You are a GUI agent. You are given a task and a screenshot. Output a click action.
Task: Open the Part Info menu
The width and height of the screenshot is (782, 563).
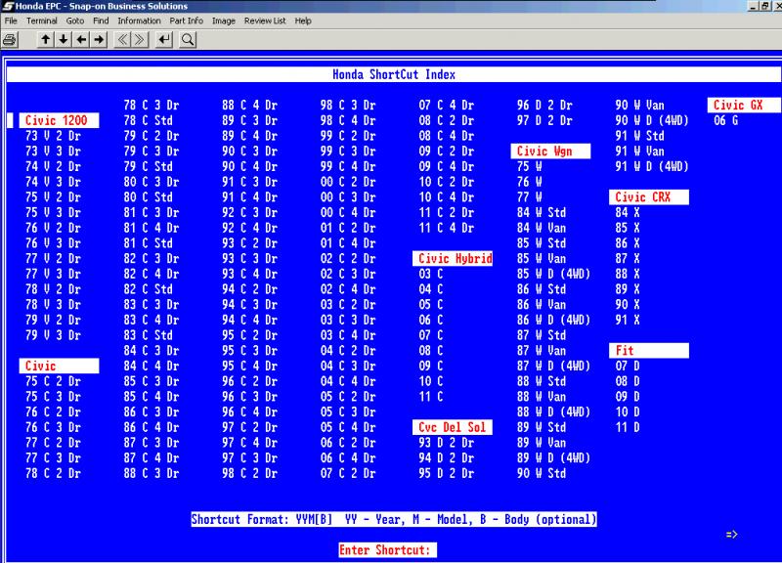coord(186,21)
